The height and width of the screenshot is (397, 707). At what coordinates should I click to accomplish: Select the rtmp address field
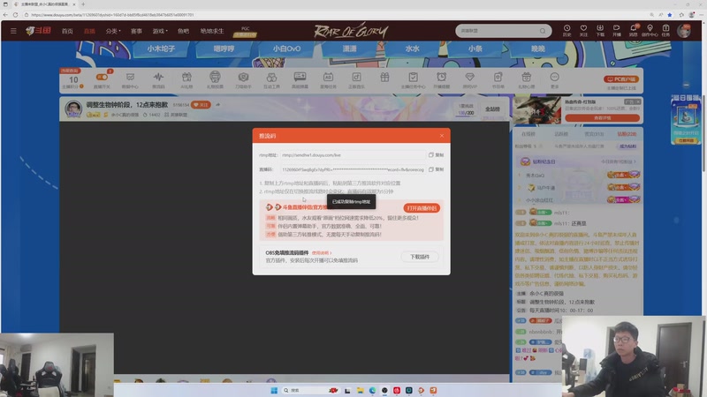coord(353,155)
